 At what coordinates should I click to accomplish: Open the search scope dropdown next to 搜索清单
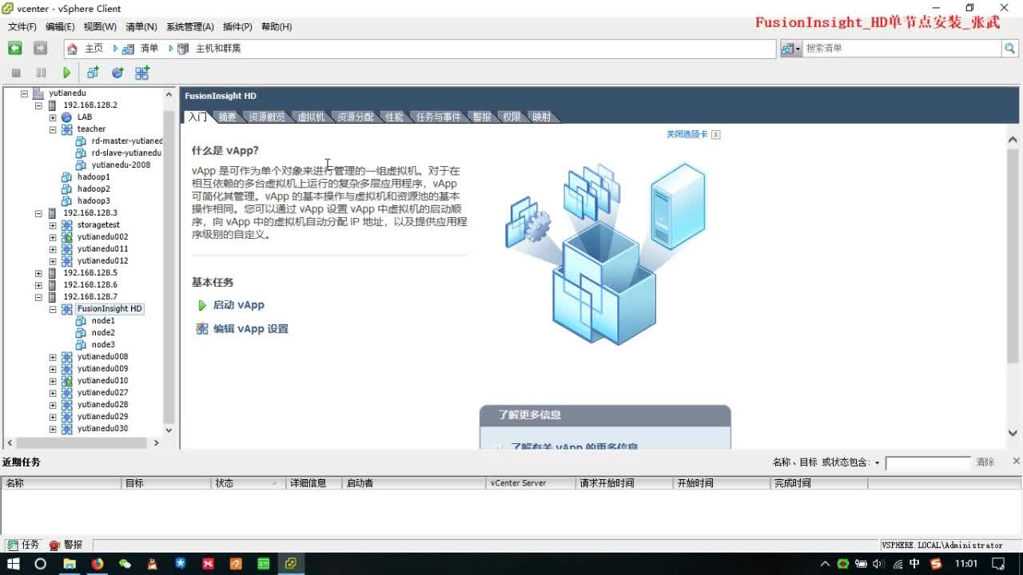(x=792, y=49)
